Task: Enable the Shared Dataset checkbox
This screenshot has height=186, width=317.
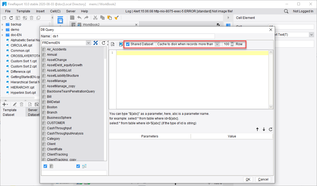Action: (x=128, y=44)
